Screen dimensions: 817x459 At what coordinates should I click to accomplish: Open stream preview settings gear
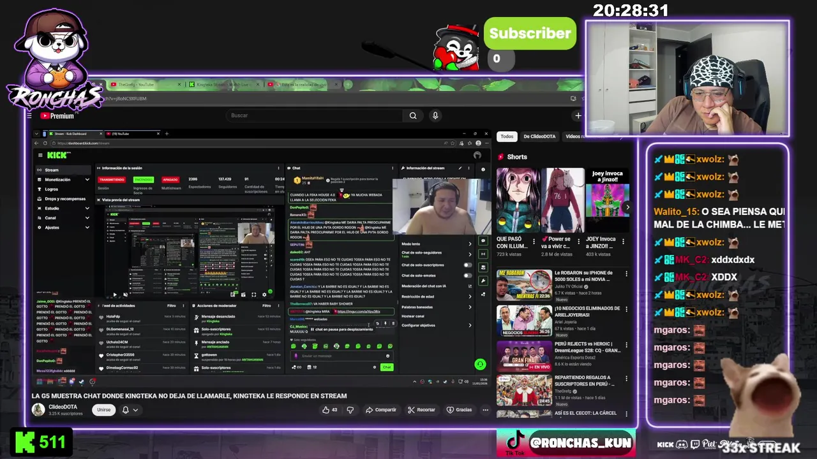[264, 295]
